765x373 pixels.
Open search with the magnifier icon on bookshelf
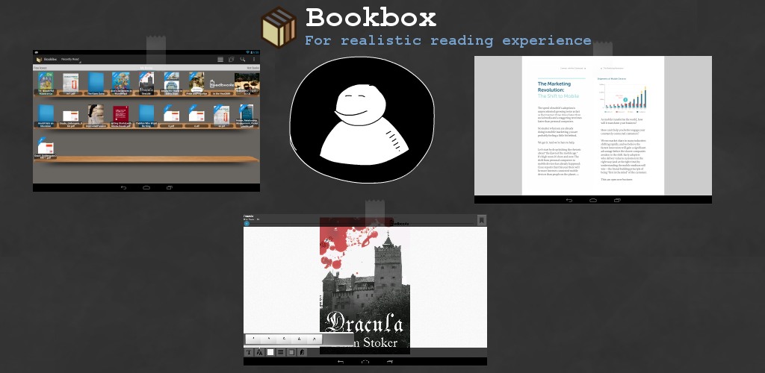243,60
